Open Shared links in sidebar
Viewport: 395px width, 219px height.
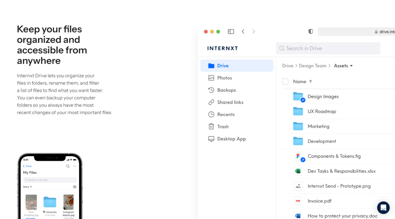[230, 102]
